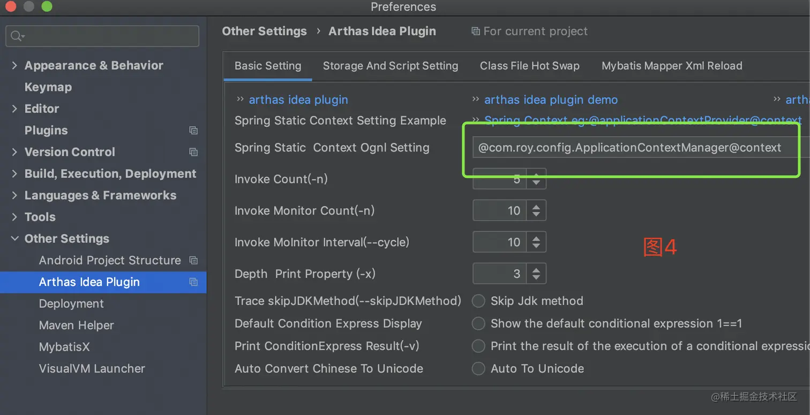Image resolution: width=810 pixels, height=415 pixels.
Task: Toggle Show the default conditional expression 1==1
Action: [478, 323]
